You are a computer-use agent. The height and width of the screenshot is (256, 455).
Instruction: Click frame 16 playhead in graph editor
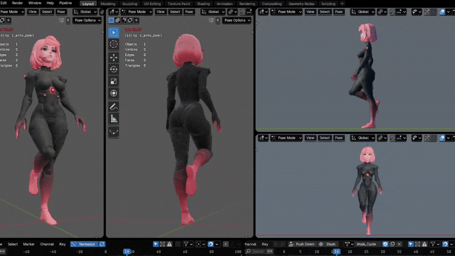tap(127, 251)
